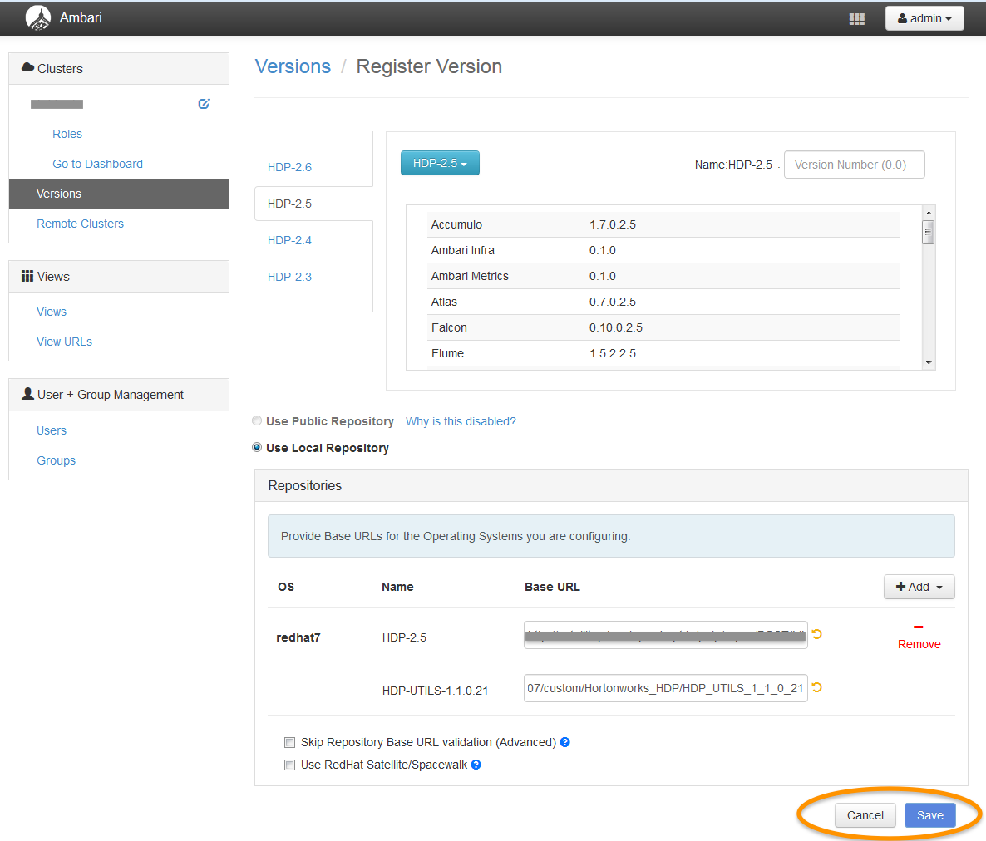This screenshot has width=986, height=841.
Task: Click undo icon next to HDP-UTILS base URL
Action: point(817,687)
